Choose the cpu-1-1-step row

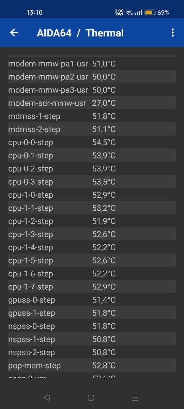click(92, 208)
